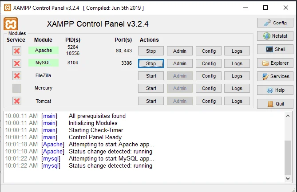Click MySQL PID 8104
This screenshot has width=297, height=192.
click(73, 63)
